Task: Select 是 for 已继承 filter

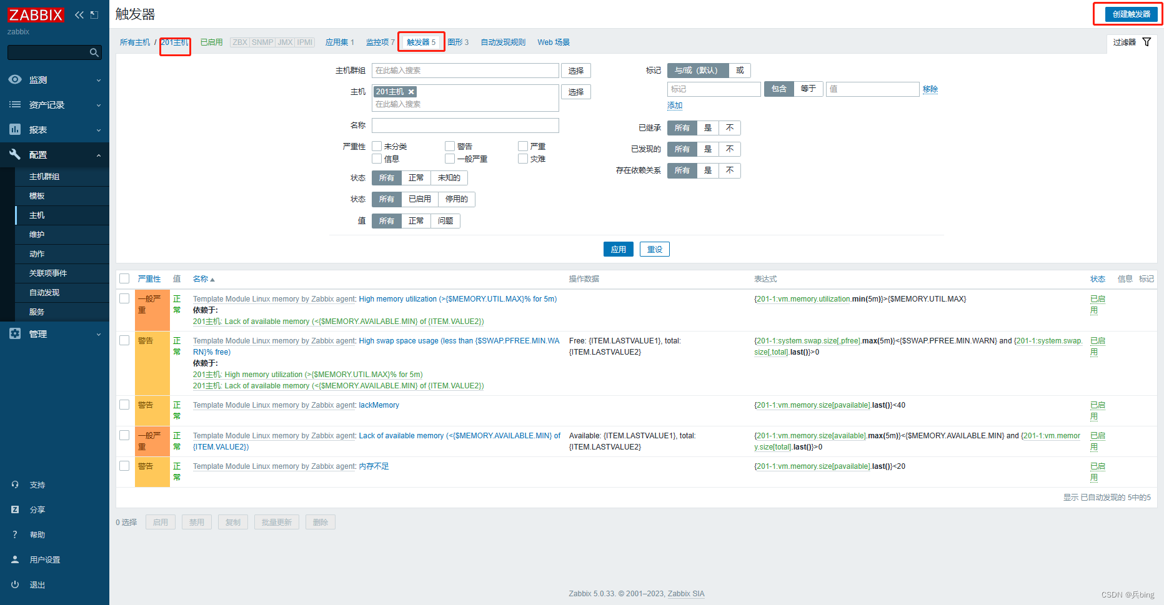Action: 708,128
